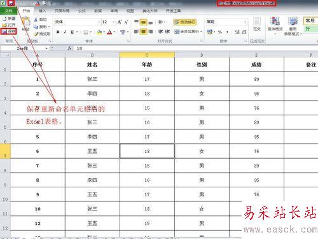This screenshot has height=239, width=318.
Task: Apply percent style (%) icon
Action: [220, 32]
